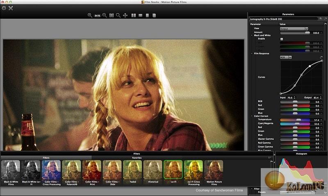Click the parameters panel scroll-up chevron
Image resolution: width=328 pixels, height=196 pixels.
pos(326,24)
